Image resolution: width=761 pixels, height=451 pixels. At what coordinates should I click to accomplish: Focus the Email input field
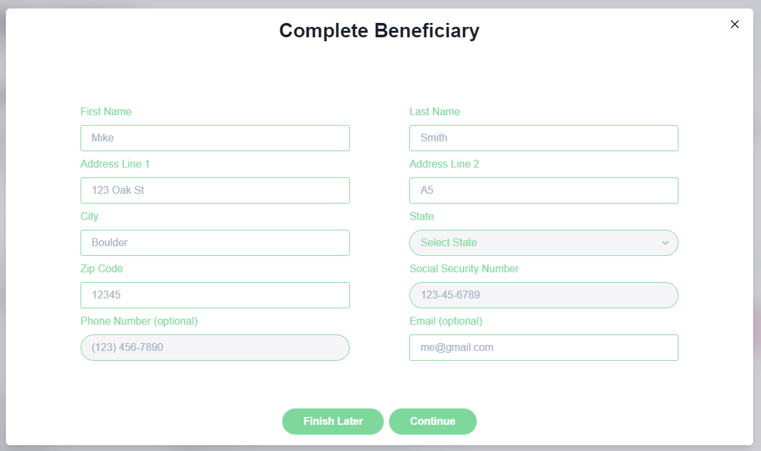[x=544, y=348]
